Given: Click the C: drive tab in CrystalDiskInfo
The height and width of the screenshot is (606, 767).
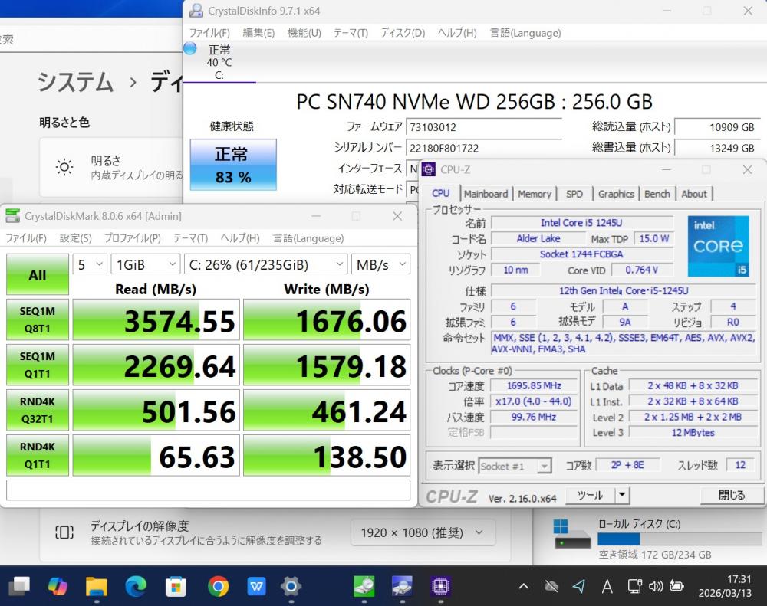Looking at the screenshot, I should [x=219, y=62].
